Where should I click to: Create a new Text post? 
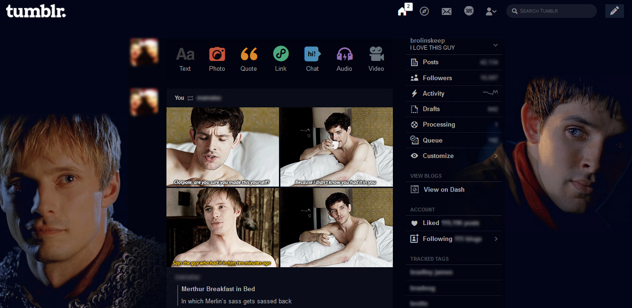(x=185, y=59)
